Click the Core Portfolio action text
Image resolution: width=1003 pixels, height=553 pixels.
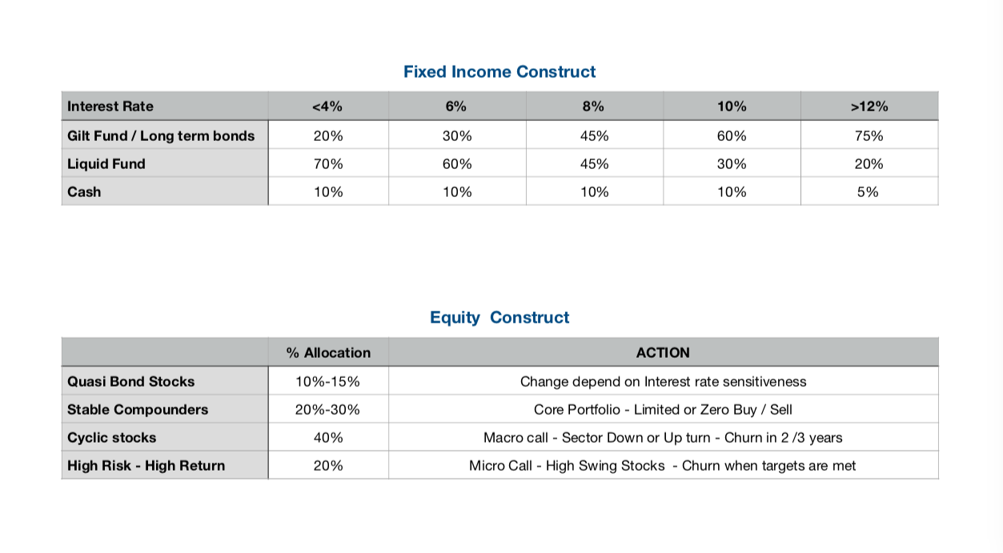663,410
